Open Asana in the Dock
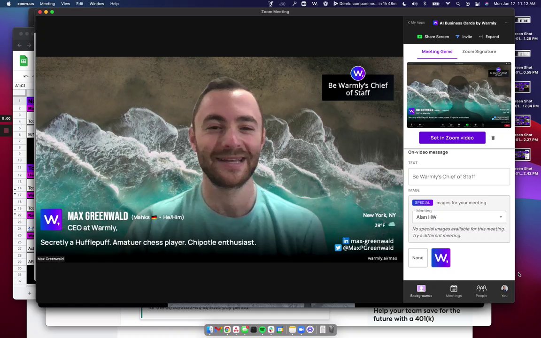The height and width of the screenshot is (338, 541). 236,330
